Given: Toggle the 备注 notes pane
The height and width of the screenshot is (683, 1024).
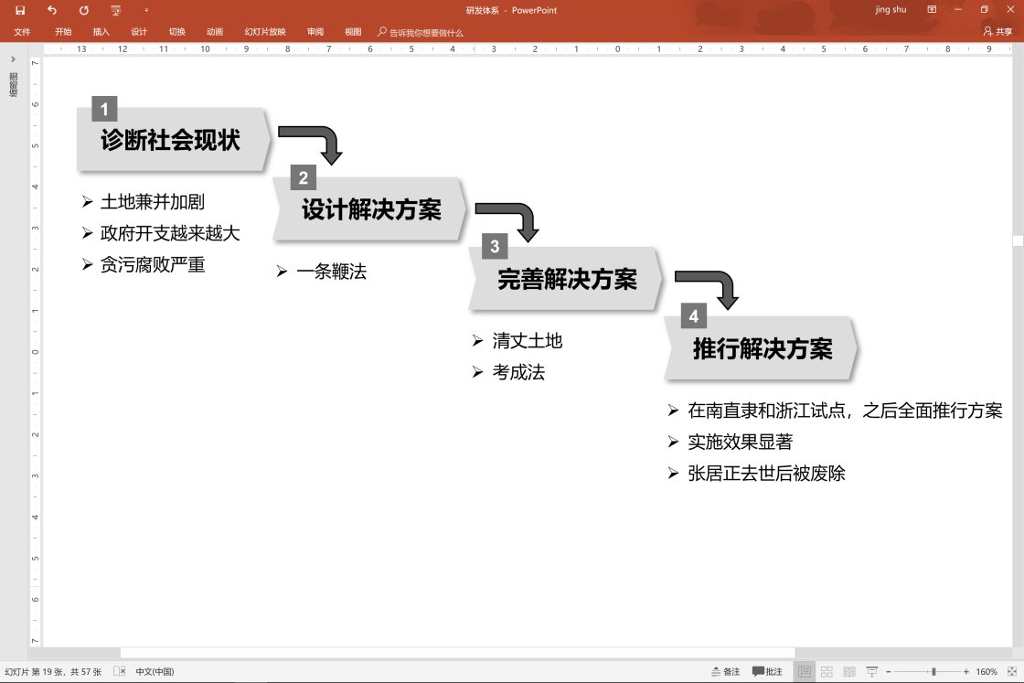Looking at the screenshot, I should pyautogui.click(x=725, y=671).
